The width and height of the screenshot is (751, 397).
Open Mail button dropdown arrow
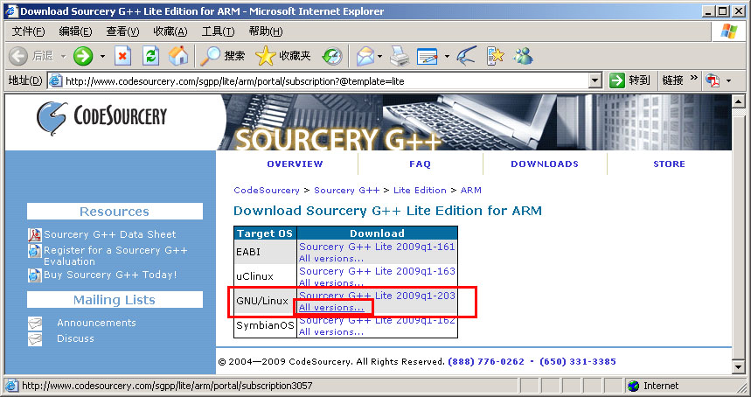coord(379,57)
